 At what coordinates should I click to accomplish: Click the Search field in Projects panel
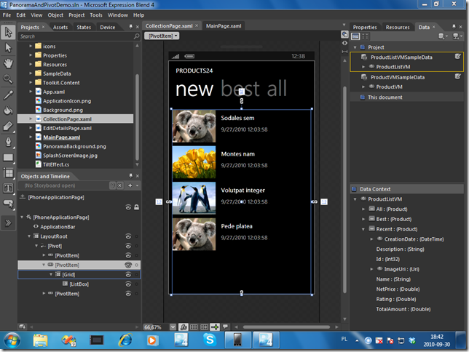(x=76, y=36)
